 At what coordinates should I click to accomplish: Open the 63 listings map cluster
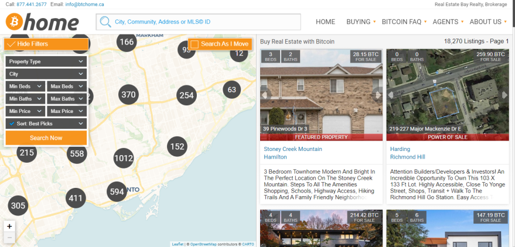(x=232, y=90)
